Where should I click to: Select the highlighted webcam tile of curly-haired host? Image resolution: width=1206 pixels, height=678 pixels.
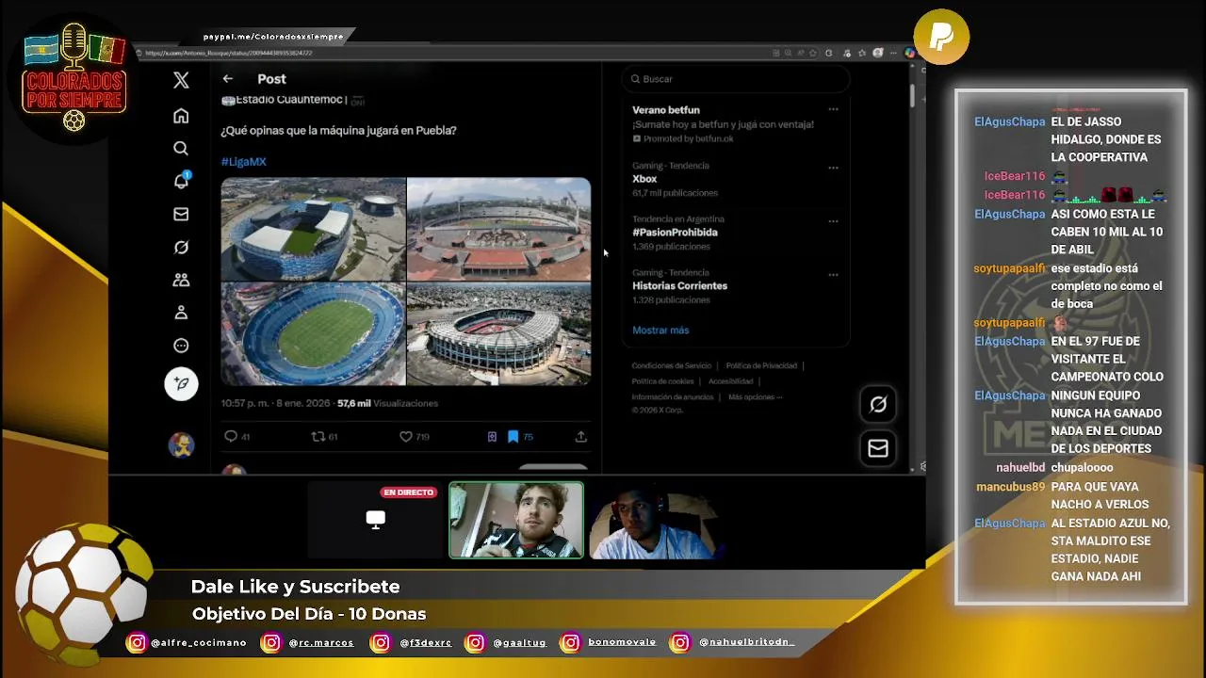pos(516,520)
